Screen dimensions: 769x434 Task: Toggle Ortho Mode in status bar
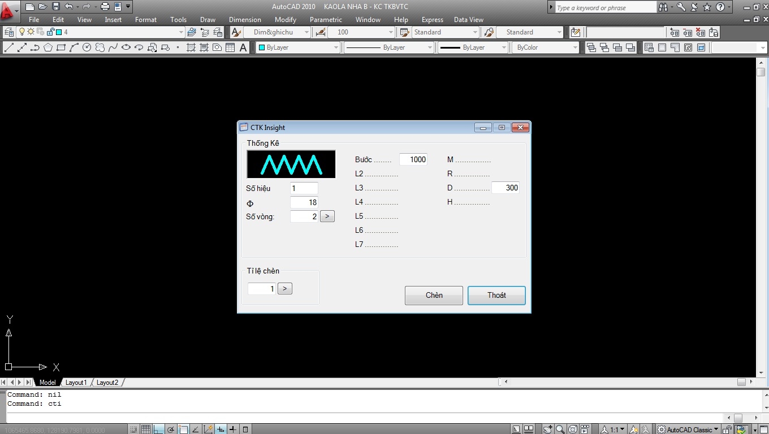[159, 429]
